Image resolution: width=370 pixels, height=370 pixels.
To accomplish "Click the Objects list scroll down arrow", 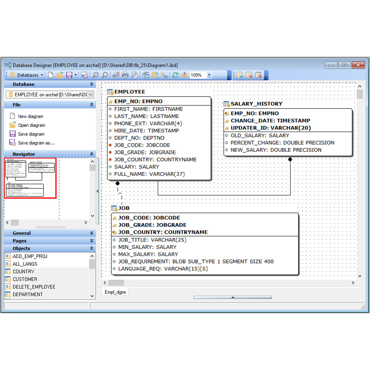I will tap(92, 296).
